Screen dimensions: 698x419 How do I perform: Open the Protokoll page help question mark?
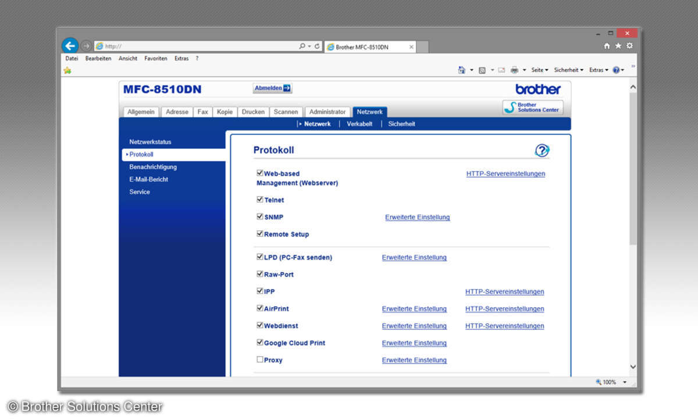tap(542, 151)
